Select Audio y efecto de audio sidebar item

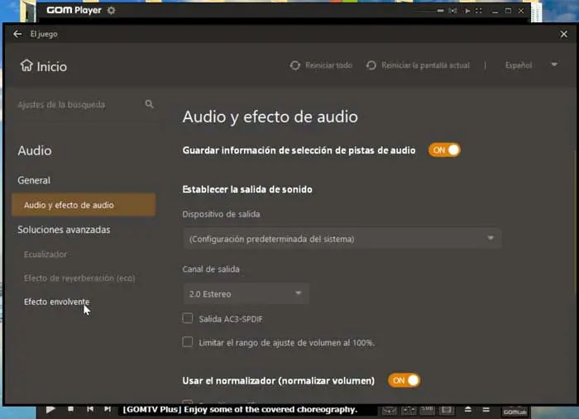click(84, 205)
